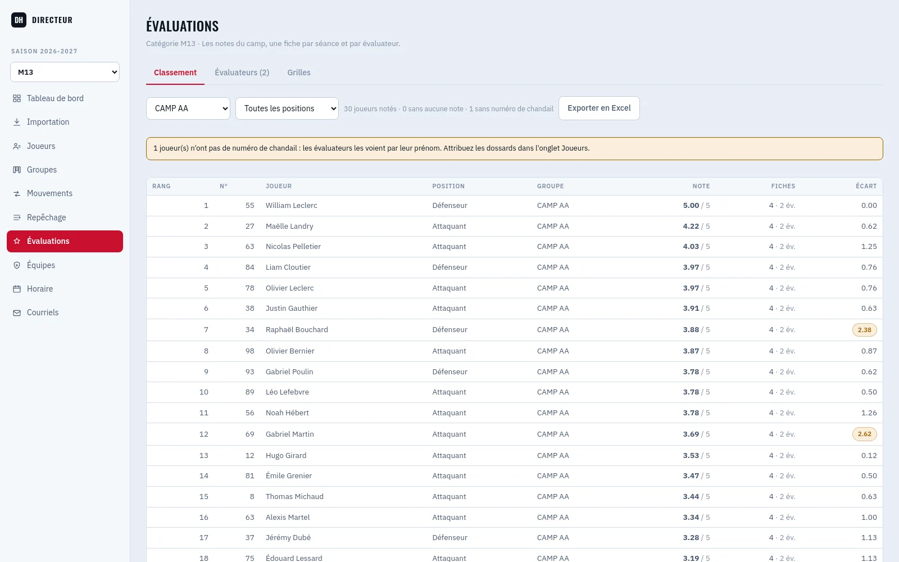This screenshot has width=899, height=562.
Task: Click the Joueurs people icon
Action: click(x=17, y=146)
